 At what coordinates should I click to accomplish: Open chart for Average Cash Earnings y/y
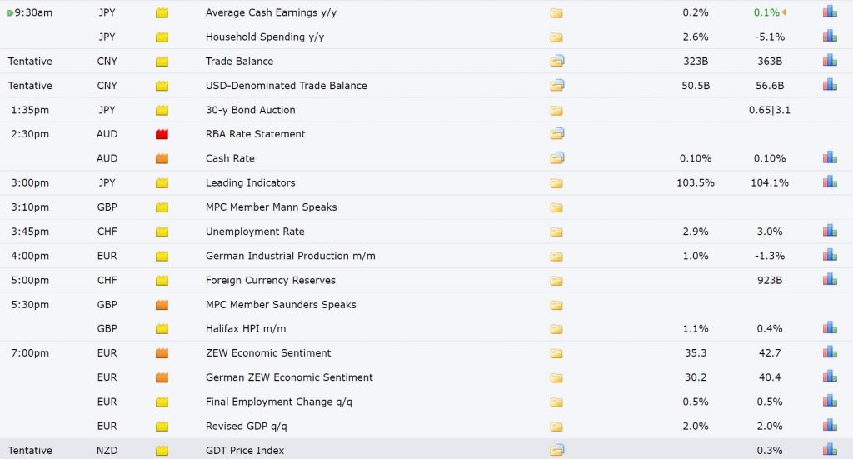[x=830, y=12]
